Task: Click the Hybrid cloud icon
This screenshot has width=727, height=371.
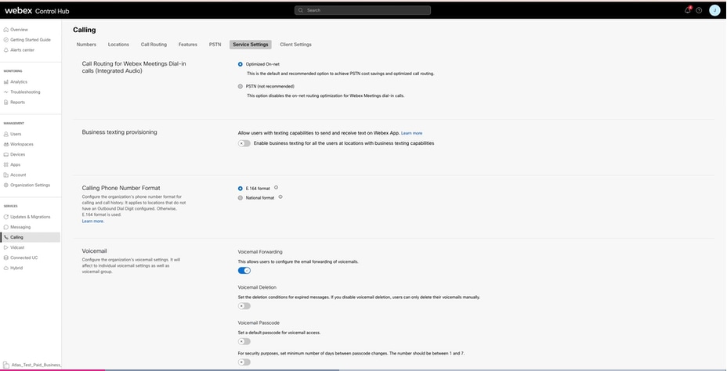Action: (x=6, y=268)
